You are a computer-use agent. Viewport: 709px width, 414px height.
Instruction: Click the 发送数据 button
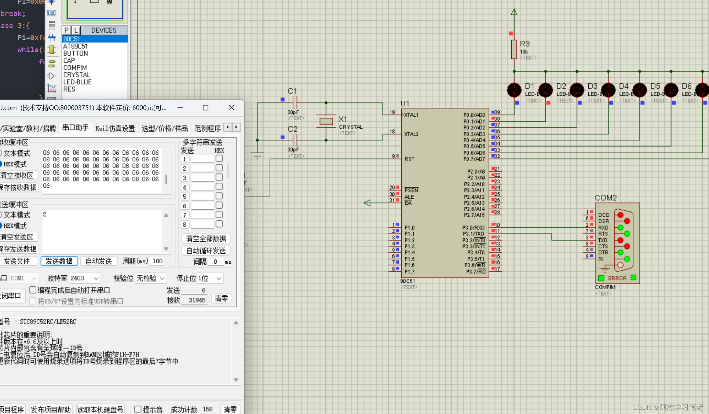click(x=59, y=261)
